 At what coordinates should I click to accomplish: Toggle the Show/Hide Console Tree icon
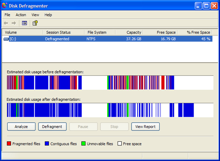click(x=24, y=23)
